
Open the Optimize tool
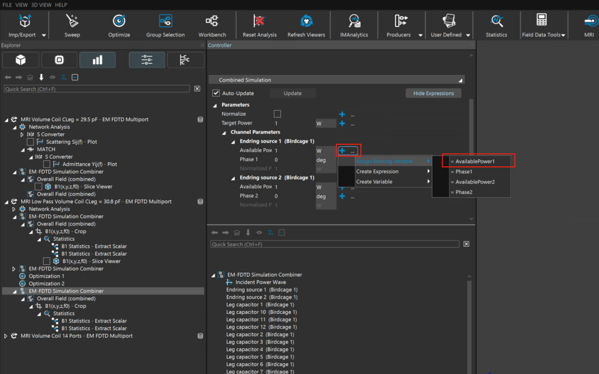pyautogui.click(x=119, y=21)
